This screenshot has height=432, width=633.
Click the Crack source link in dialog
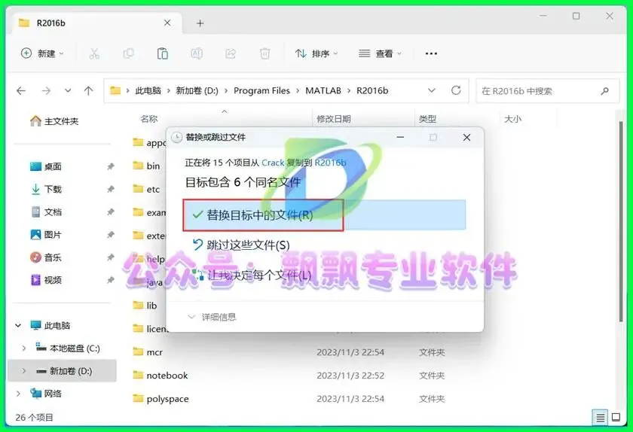[273, 163]
